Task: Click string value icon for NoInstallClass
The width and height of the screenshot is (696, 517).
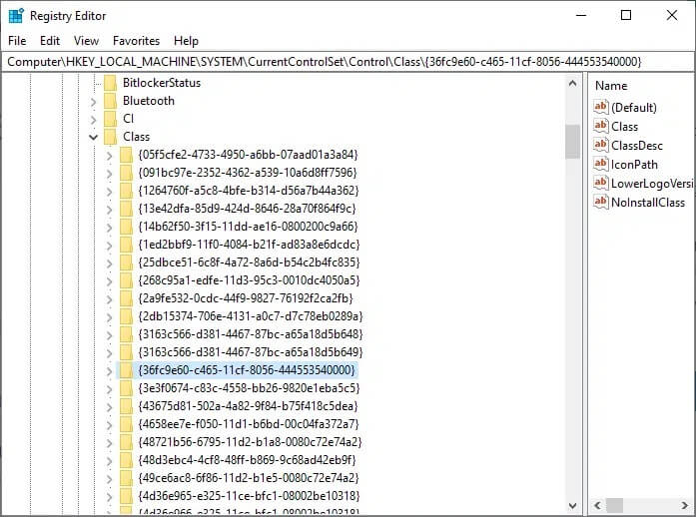Action: (600, 203)
